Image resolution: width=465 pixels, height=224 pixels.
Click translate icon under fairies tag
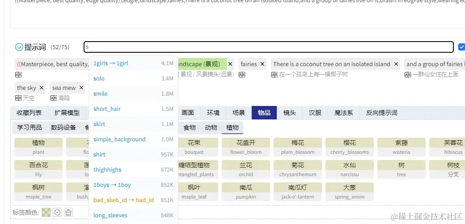[242, 75]
